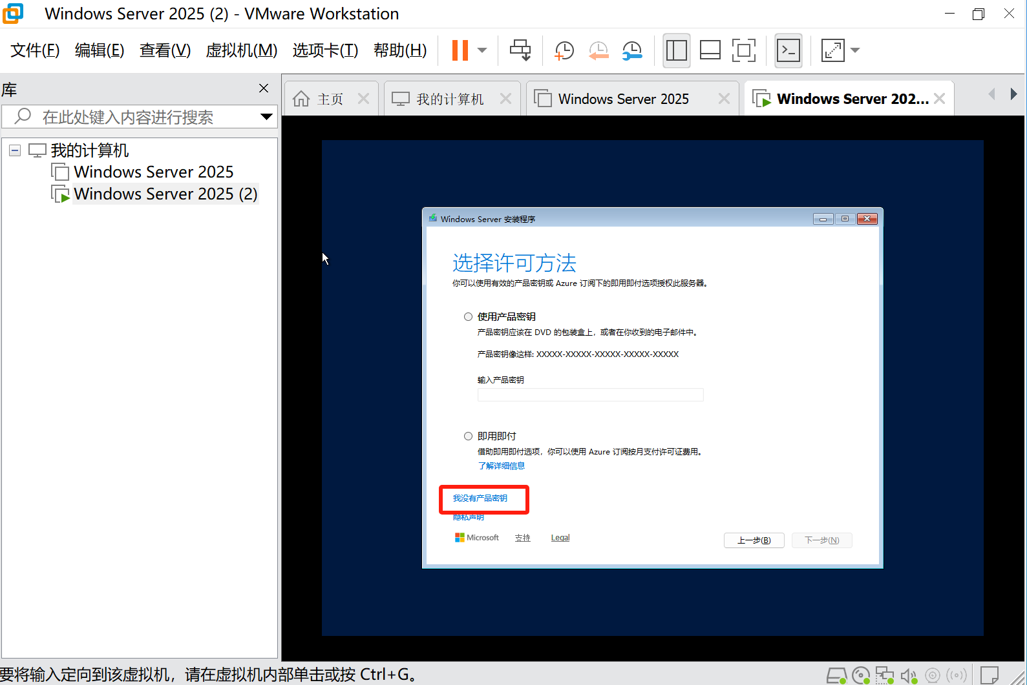
Task: Collapse the 我的计算机 tree node
Action: tap(15, 150)
